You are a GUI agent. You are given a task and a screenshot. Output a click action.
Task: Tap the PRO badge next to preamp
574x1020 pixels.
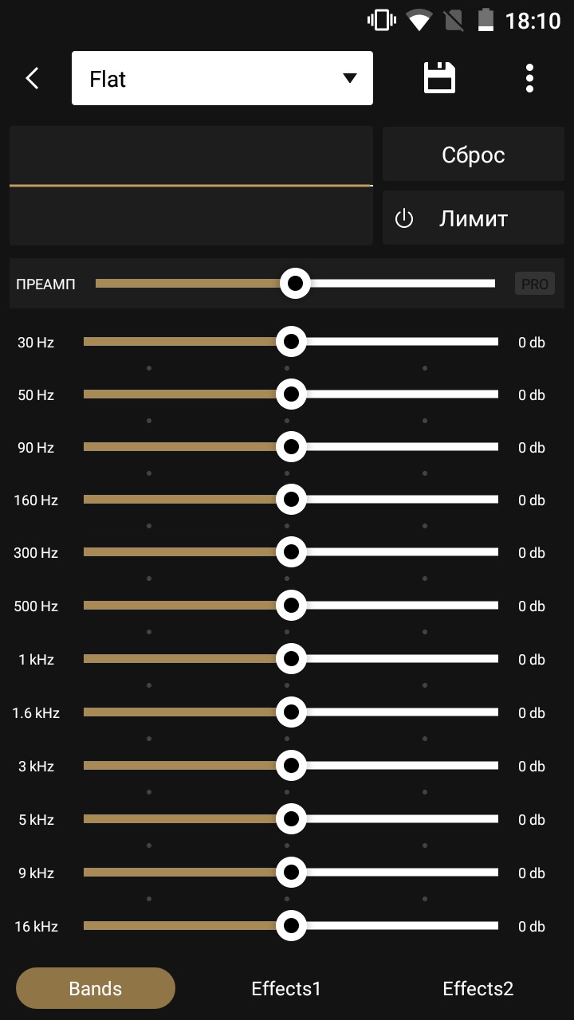(535, 284)
